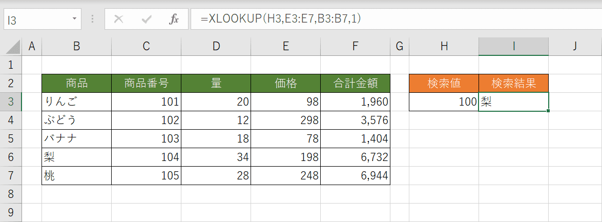Select column B header
This screenshot has height=222, width=602.
[x=77, y=47]
